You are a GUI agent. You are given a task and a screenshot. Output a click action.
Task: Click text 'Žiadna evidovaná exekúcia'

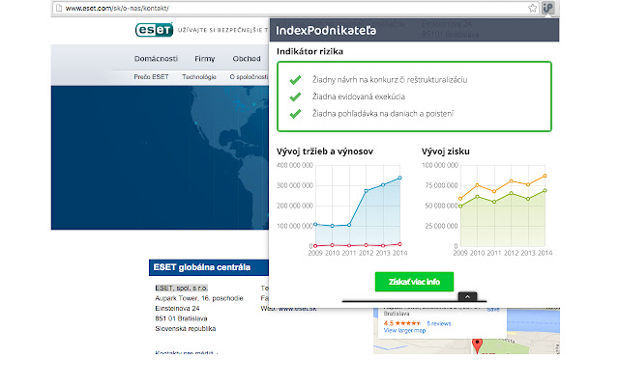pos(359,96)
